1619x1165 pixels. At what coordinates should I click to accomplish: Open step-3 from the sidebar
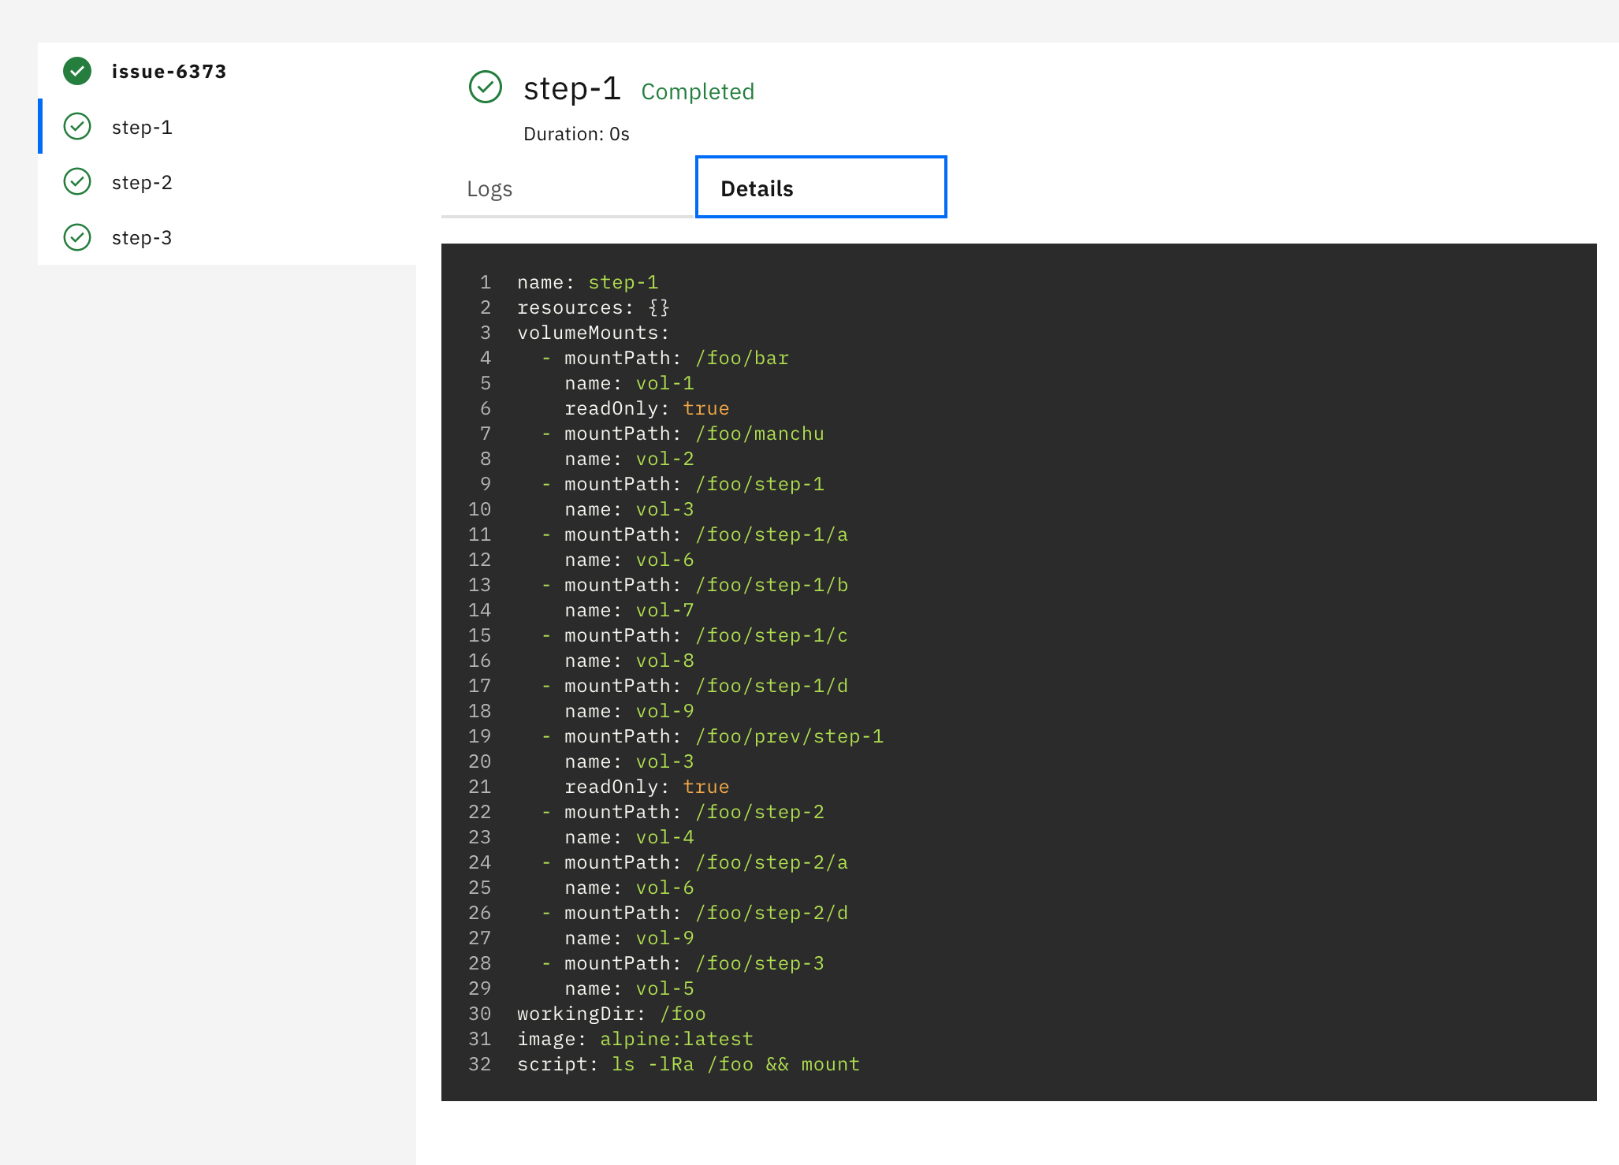point(142,237)
